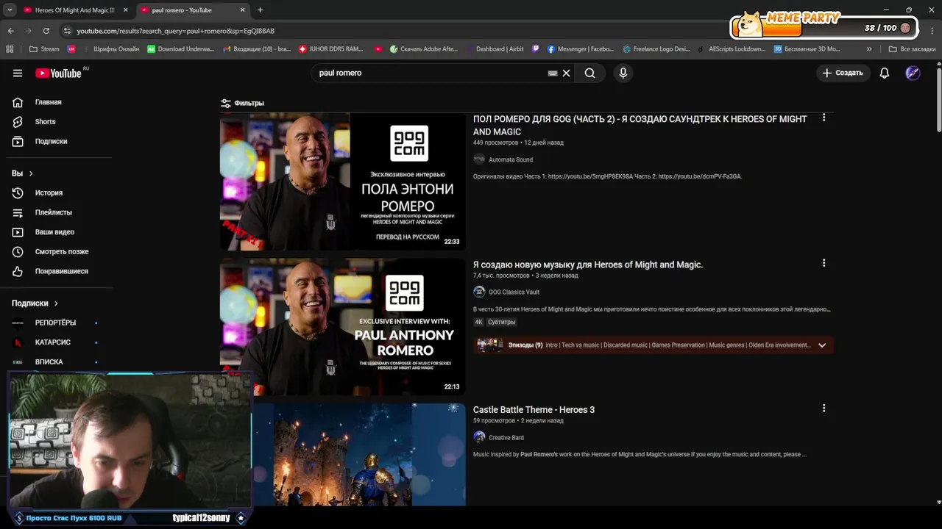
Task: Click the Субтитры badge
Action: point(501,322)
